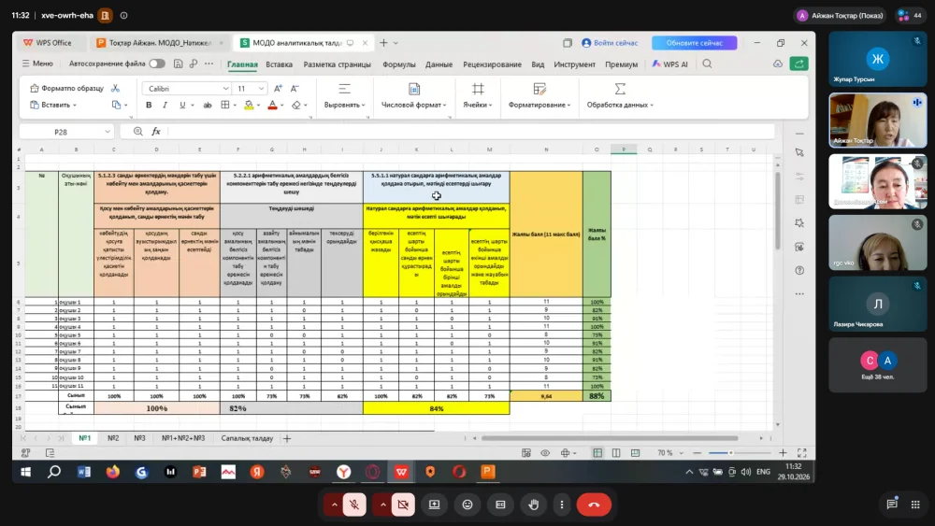Open the Разметка страницы ribbon tab
The width and height of the screenshot is (935, 526).
[337, 64]
